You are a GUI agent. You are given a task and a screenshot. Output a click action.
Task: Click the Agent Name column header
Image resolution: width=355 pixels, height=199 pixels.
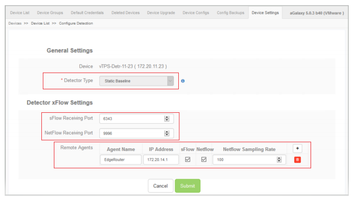pos(121,149)
